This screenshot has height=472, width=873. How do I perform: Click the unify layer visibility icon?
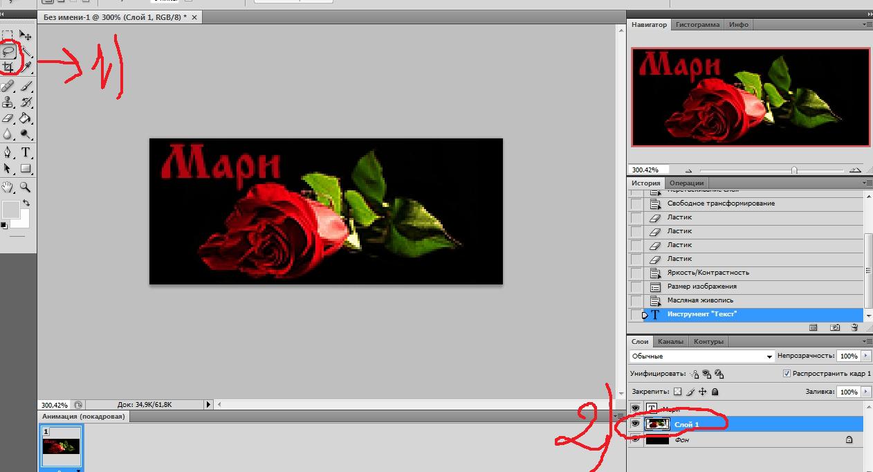707,374
